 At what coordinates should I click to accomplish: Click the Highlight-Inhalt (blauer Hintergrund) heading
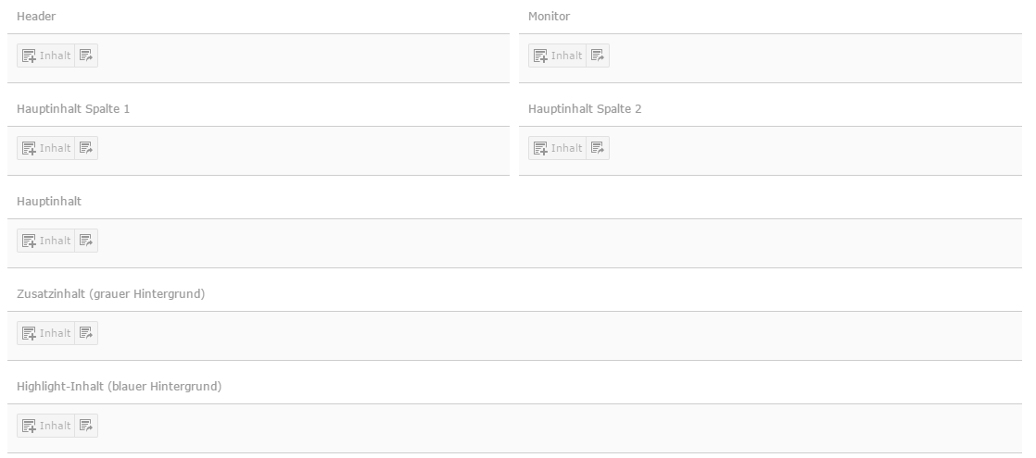pyautogui.click(x=119, y=386)
